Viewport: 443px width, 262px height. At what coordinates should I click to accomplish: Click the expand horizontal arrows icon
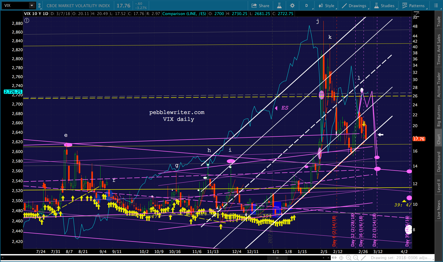pyautogui.click(x=334, y=258)
